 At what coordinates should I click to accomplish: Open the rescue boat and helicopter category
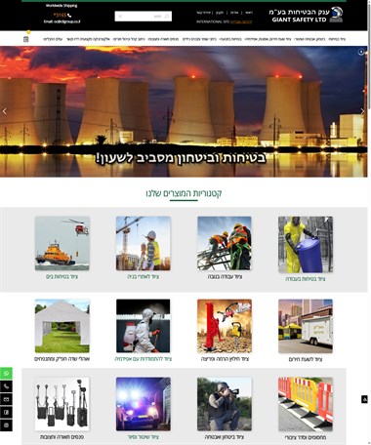[62, 244]
